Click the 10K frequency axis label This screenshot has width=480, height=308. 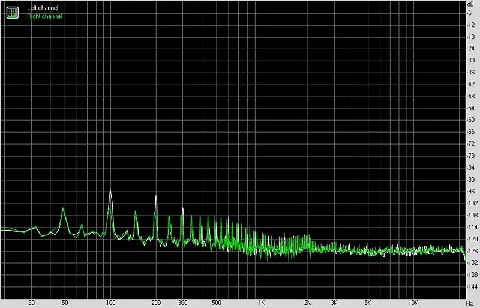click(x=413, y=303)
